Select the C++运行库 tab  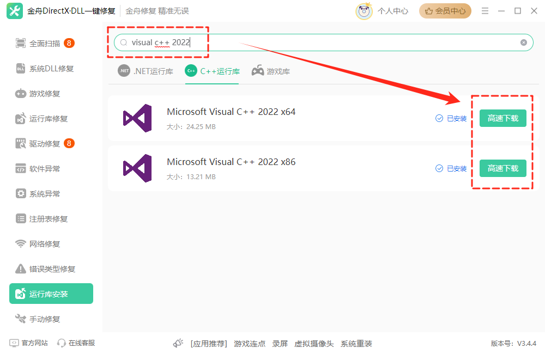(x=213, y=71)
